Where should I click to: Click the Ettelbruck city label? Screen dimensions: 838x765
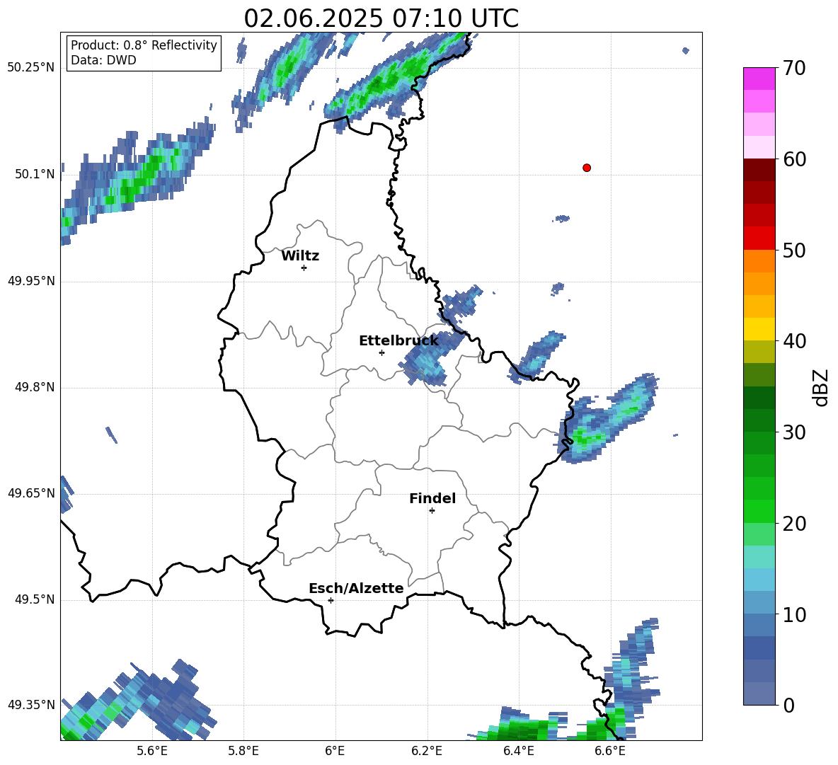(398, 341)
